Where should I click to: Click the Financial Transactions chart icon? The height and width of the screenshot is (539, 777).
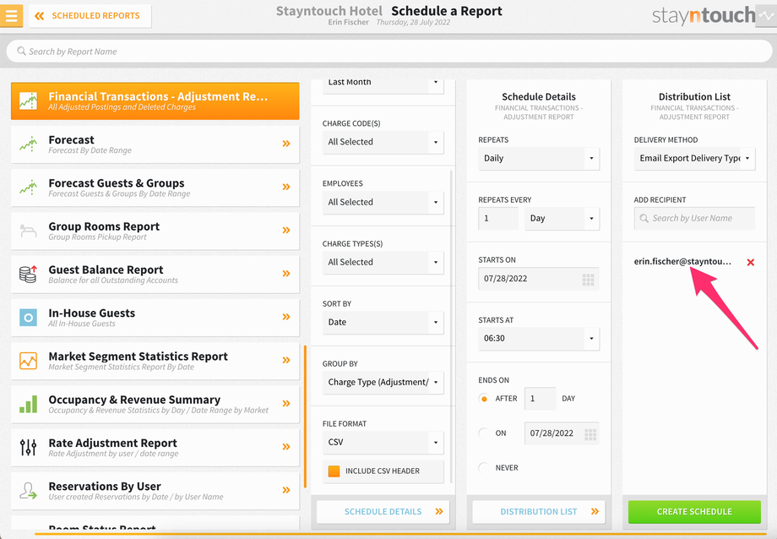coord(28,101)
